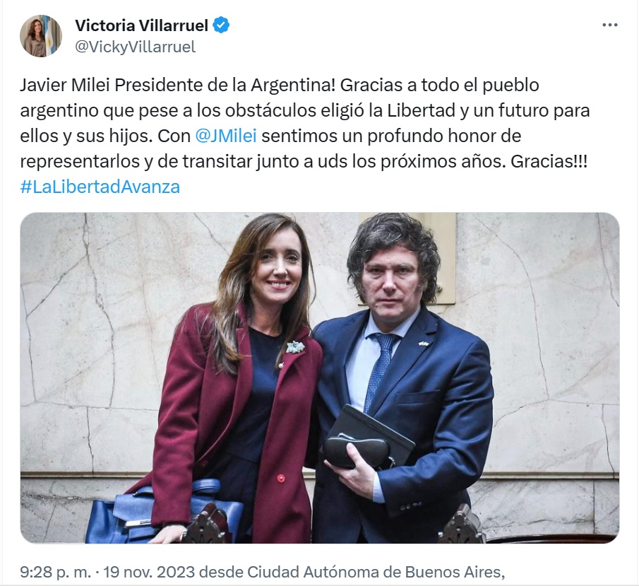Click the word "Gracias!!!" ending the tweet
The height and width of the screenshot is (586, 639).
[x=549, y=162]
